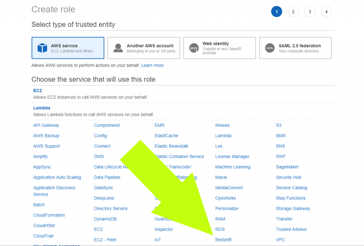Choose CloudFormation service

click(x=49, y=215)
